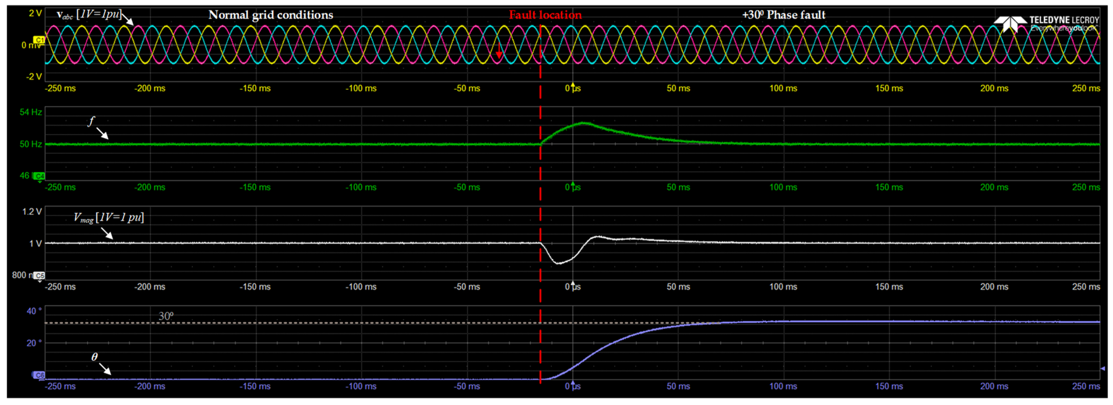Viewport: 1113px width, 405px height.
Task: Click the blue '250 ms' time label
Action: pos(1086,386)
